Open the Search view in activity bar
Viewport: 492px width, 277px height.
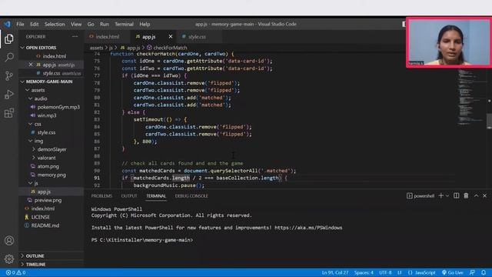tap(9, 57)
